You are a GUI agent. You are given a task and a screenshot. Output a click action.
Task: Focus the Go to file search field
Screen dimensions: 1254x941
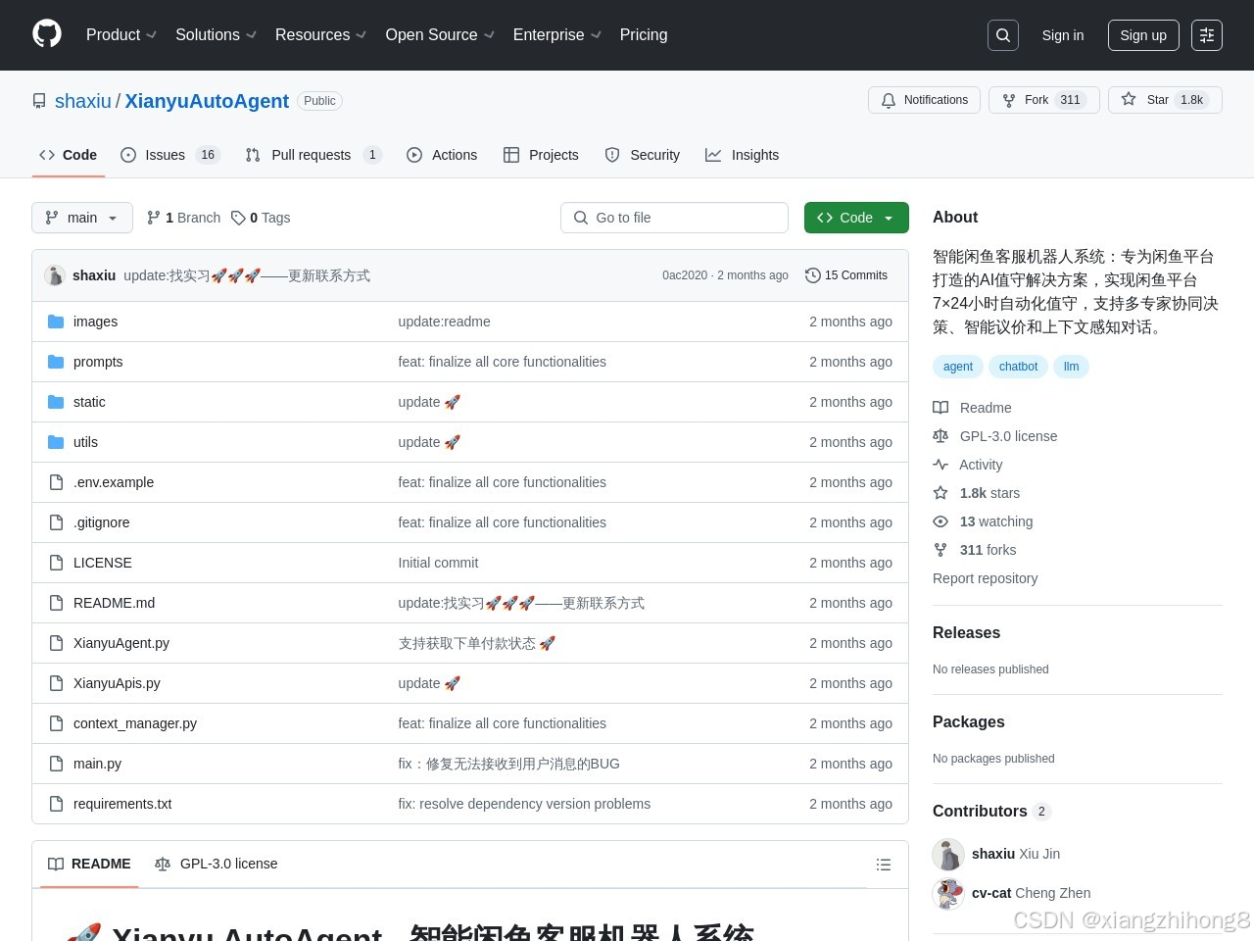pos(674,218)
